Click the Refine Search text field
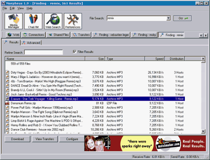Viewport: 210px width, 160px height. point(43,52)
